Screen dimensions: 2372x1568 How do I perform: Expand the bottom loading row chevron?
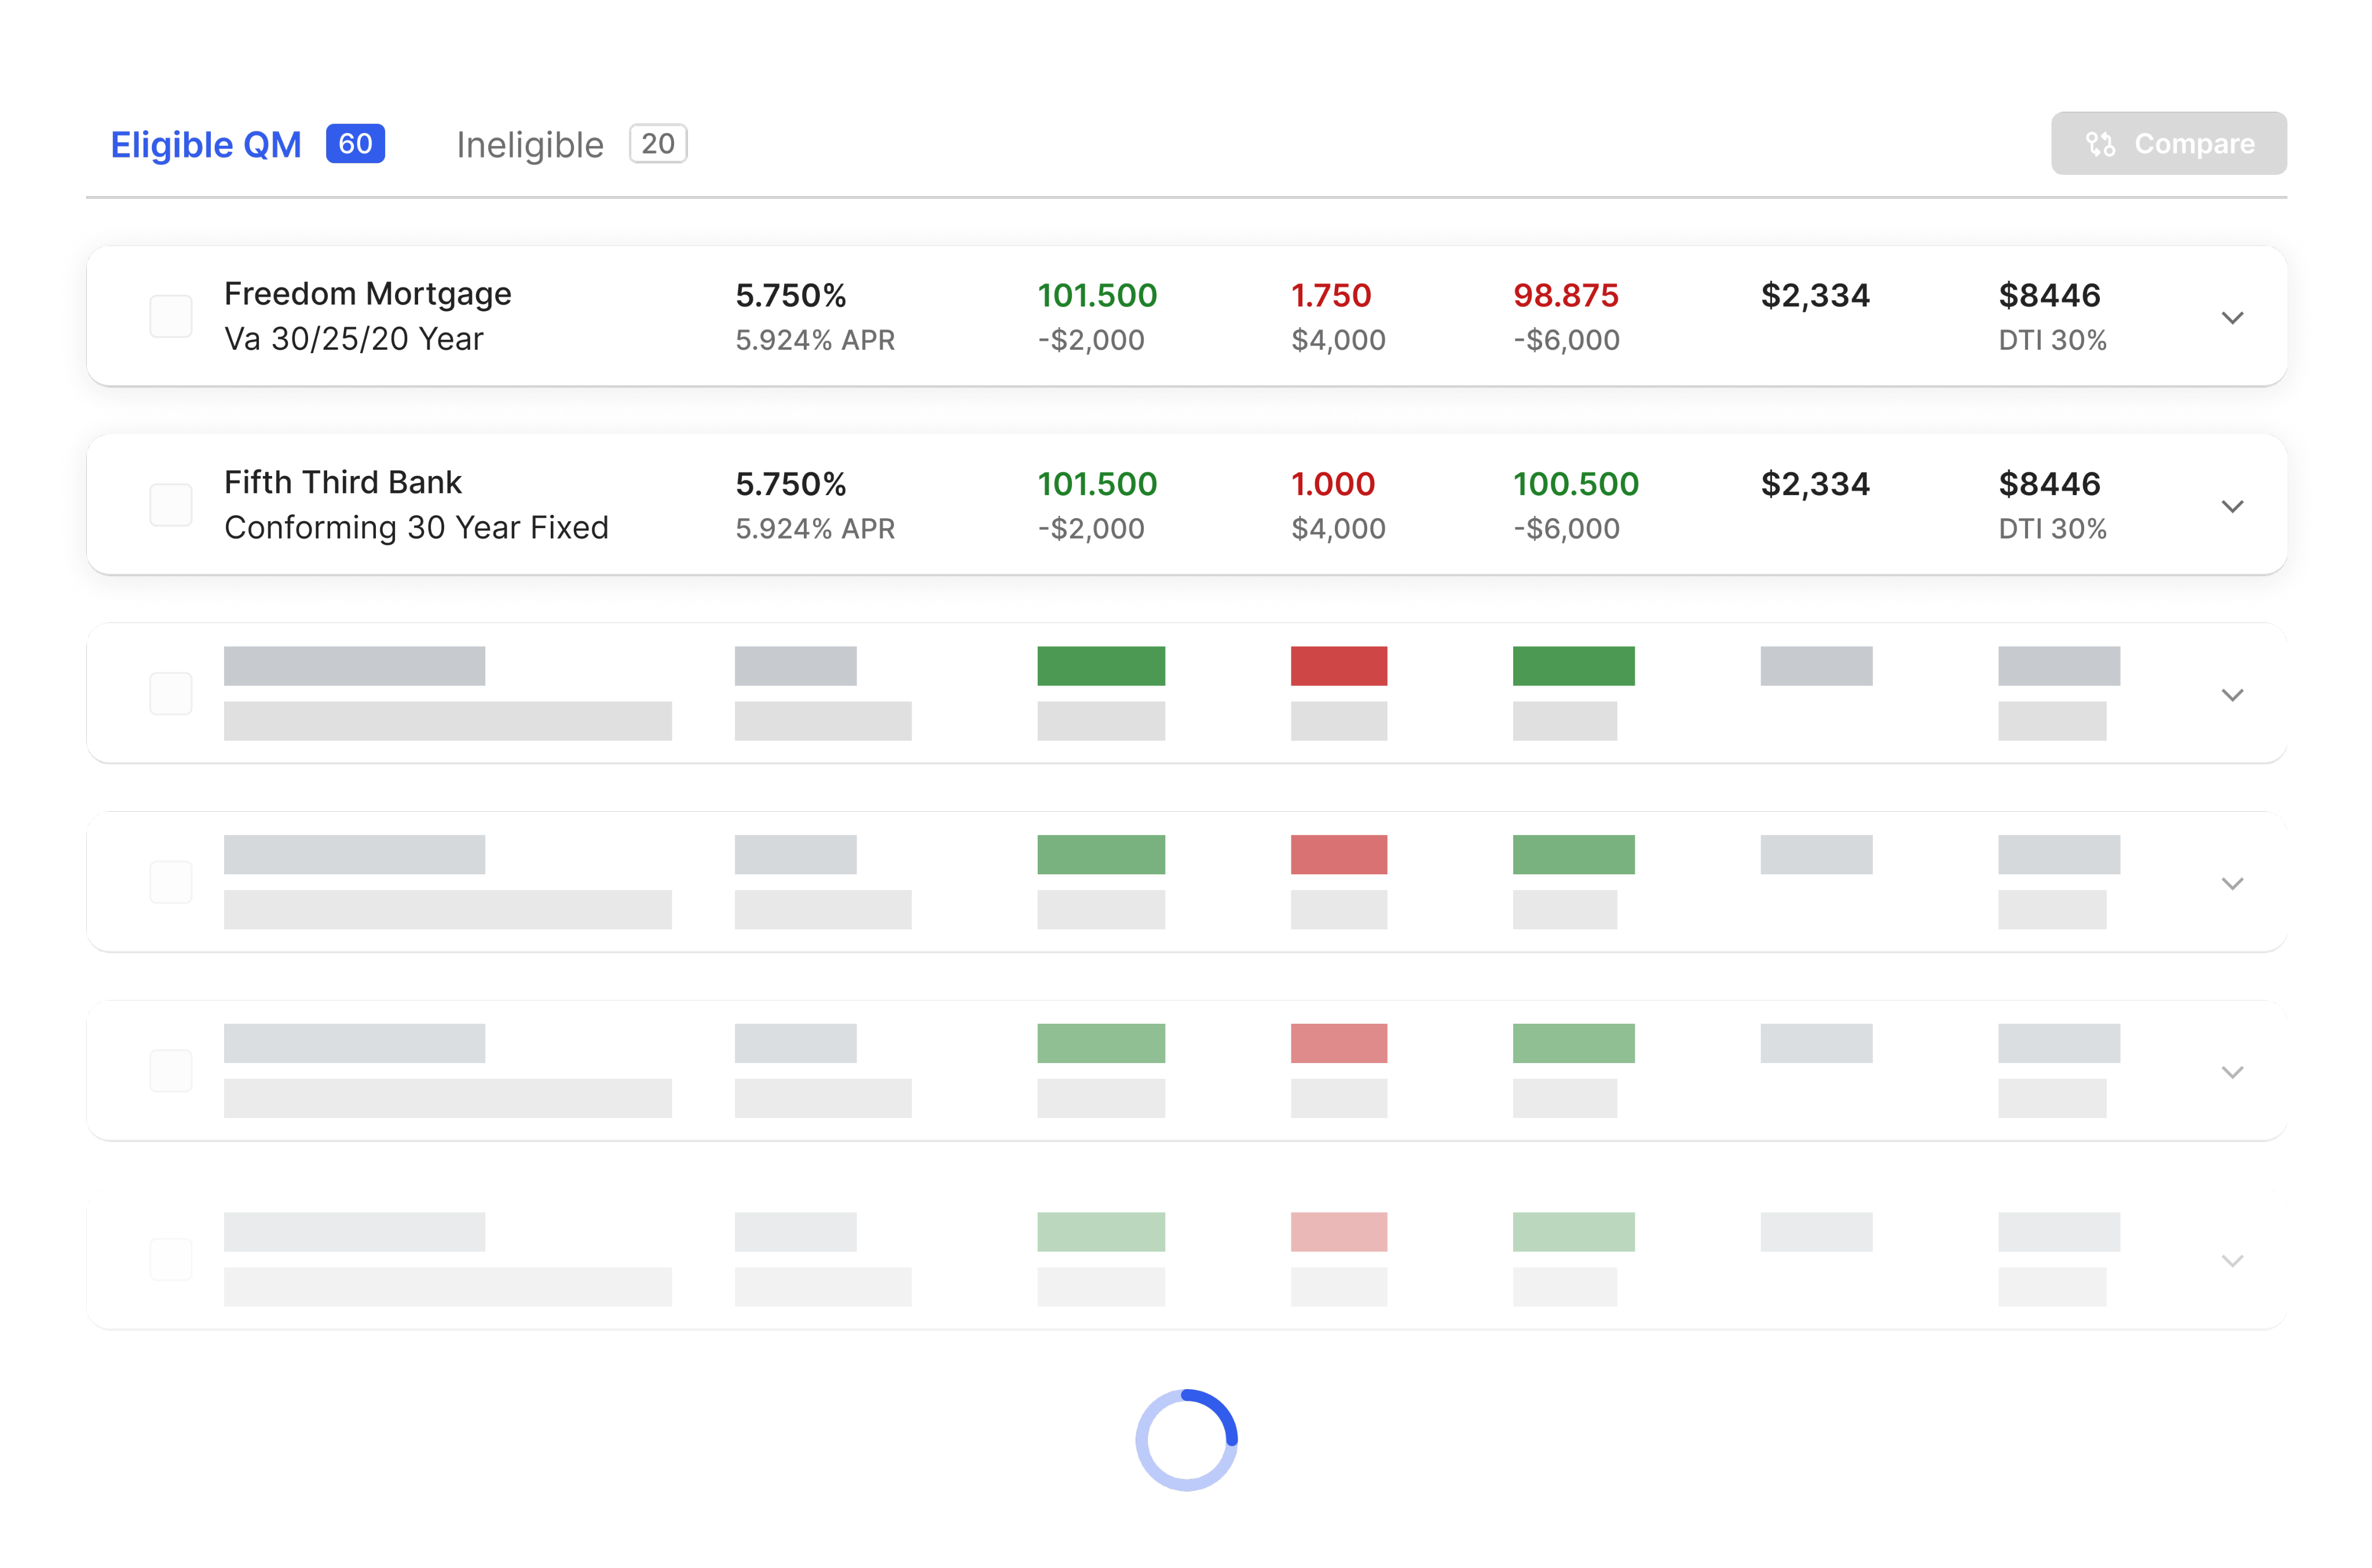[2232, 1261]
